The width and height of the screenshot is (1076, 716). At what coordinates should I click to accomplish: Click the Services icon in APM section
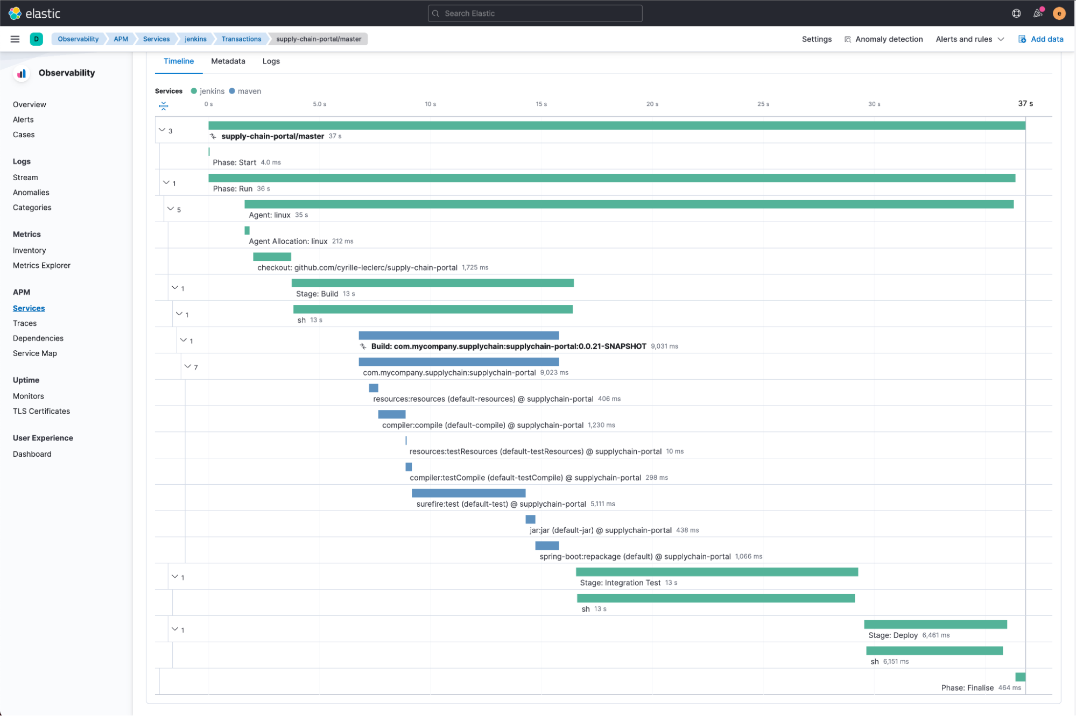pyautogui.click(x=29, y=308)
